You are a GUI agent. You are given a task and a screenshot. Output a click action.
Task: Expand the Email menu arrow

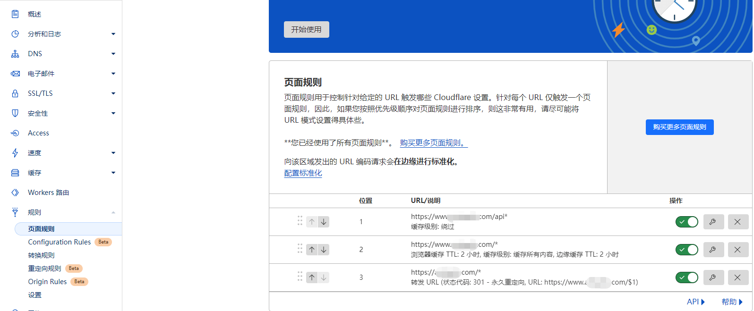[113, 74]
